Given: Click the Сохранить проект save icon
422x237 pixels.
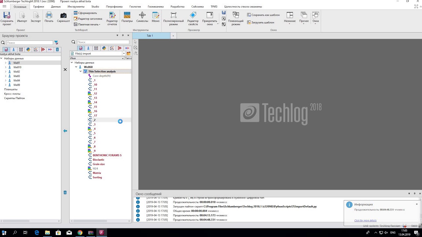Looking at the screenshot, I should pos(7,19).
